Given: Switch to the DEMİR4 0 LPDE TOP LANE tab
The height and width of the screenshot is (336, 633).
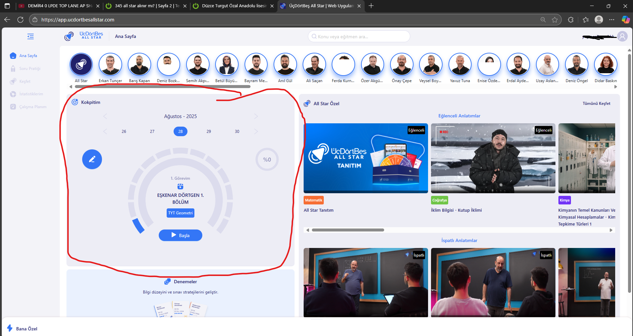Looking at the screenshot, I should 59,6.
